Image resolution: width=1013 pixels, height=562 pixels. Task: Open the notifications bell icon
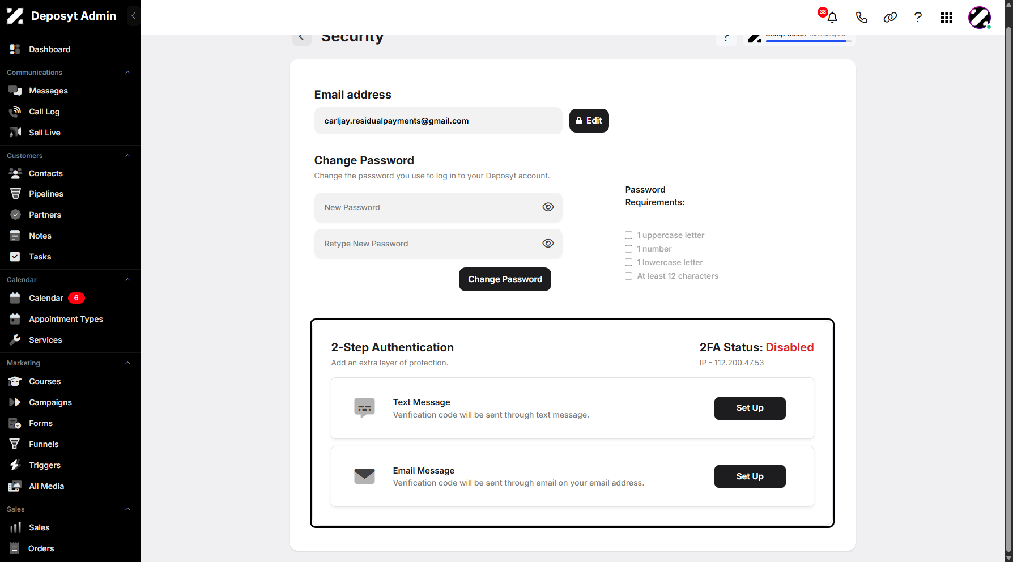click(832, 17)
